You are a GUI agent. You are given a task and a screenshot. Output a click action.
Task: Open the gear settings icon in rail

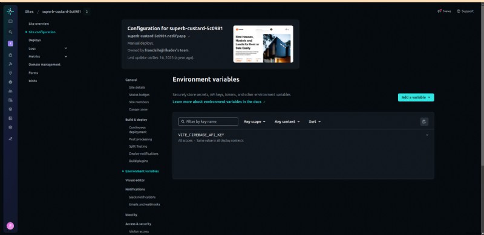tap(10, 127)
